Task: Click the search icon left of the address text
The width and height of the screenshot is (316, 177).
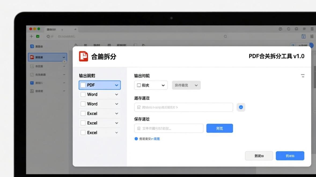Action: coord(48,37)
